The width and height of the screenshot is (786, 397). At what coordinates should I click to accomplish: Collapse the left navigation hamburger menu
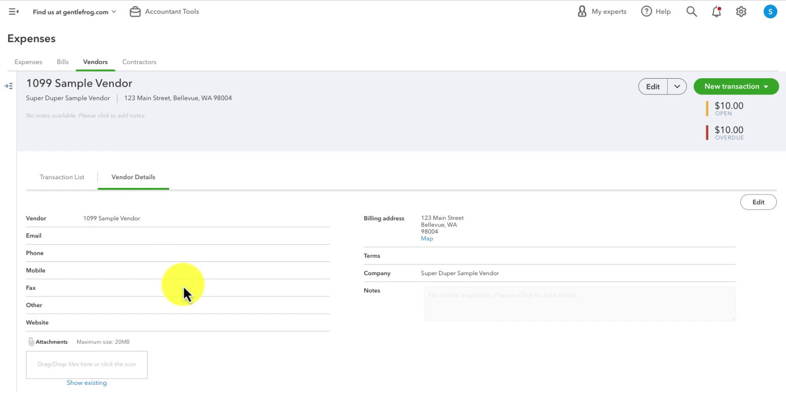click(14, 12)
